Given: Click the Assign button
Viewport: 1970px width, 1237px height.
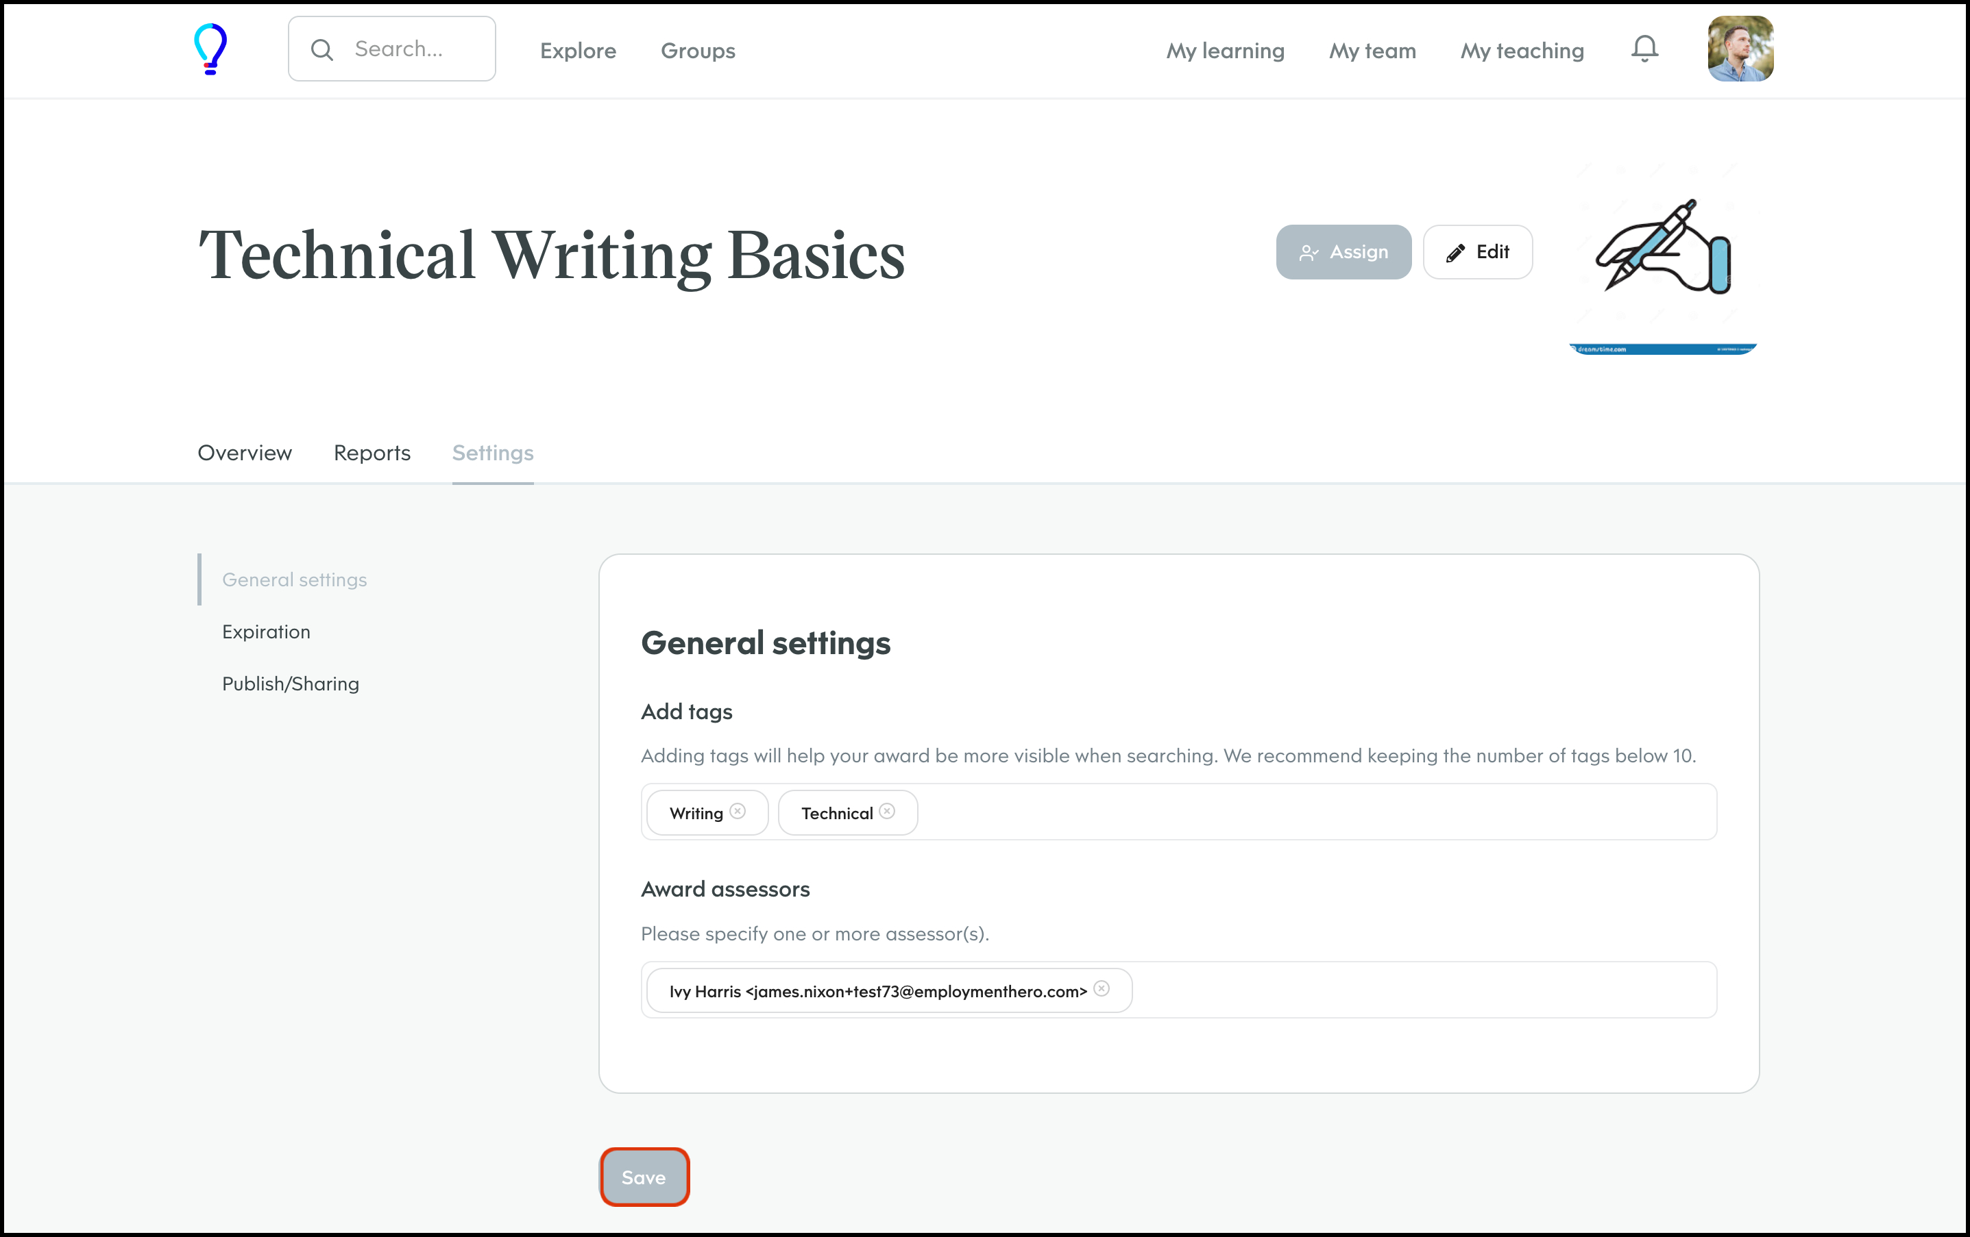Looking at the screenshot, I should pyautogui.click(x=1343, y=252).
